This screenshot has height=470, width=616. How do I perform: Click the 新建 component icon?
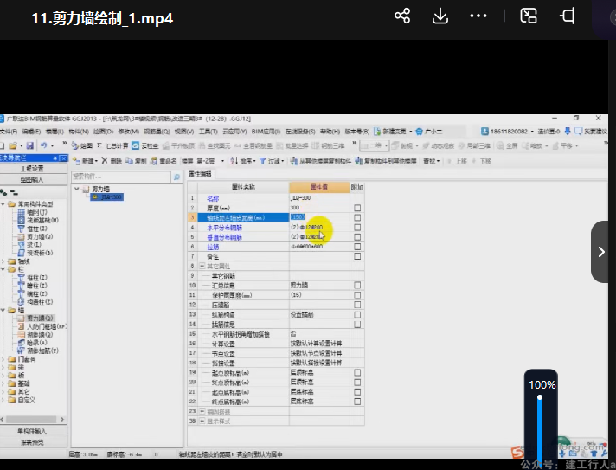click(76, 161)
